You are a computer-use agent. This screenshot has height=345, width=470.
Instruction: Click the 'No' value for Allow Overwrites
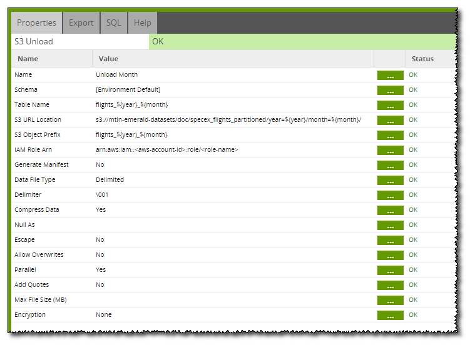pyautogui.click(x=100, y=254)
